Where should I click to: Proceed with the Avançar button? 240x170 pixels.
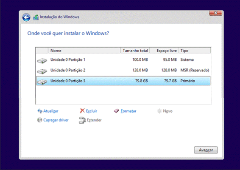pos(206,150)
